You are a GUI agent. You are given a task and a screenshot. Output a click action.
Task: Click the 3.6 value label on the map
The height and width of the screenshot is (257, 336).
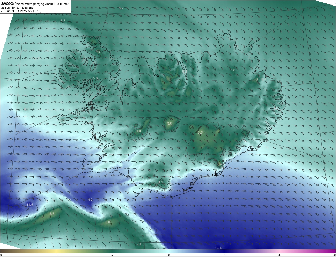tap(52, 214)
